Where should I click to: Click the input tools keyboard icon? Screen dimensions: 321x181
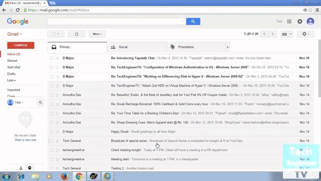click(x=284, y=34)
